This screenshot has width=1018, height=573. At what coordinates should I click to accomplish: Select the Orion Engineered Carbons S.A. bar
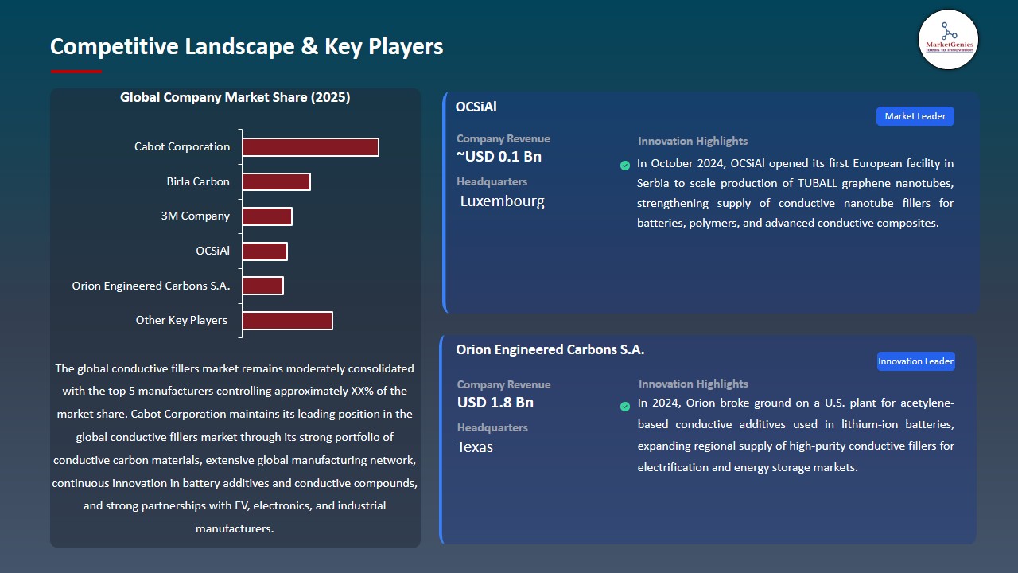coord(262,286)
